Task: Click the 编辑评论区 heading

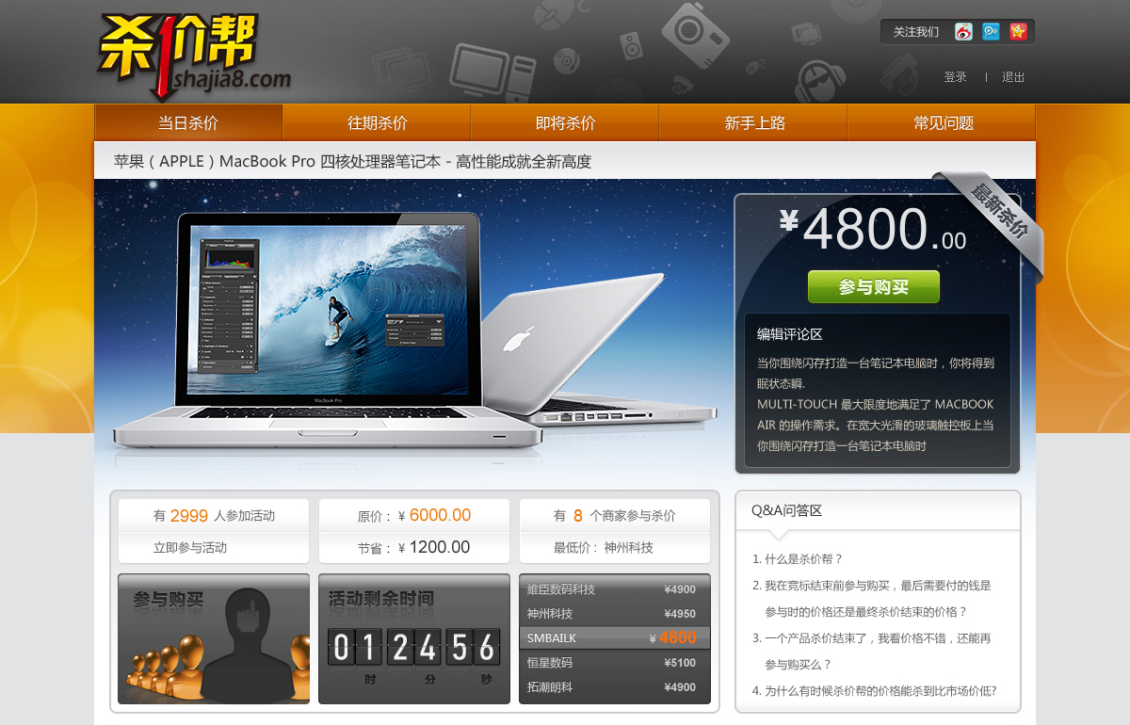Action: pyautogui.click(x=790, y=334)
